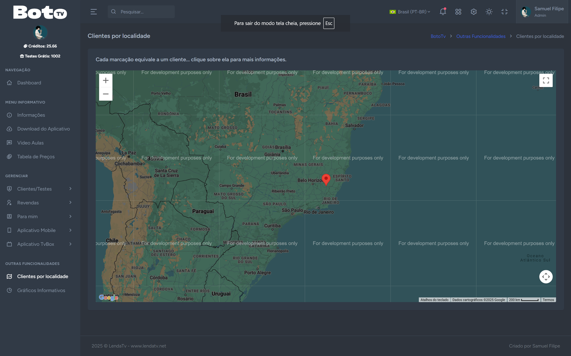Click Outras Funcionalidades breadcrumb link
571x356 pixels.
click(x=481, y=36)
